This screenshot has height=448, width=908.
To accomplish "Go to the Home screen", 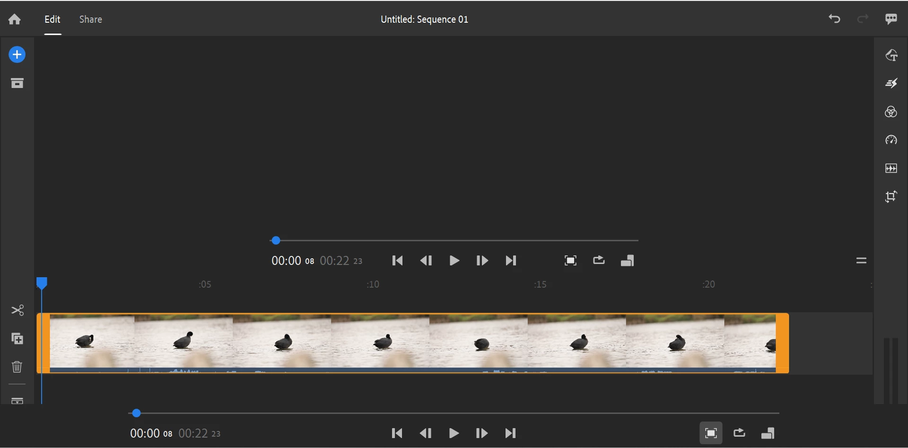I will click(x=15, y=19).
